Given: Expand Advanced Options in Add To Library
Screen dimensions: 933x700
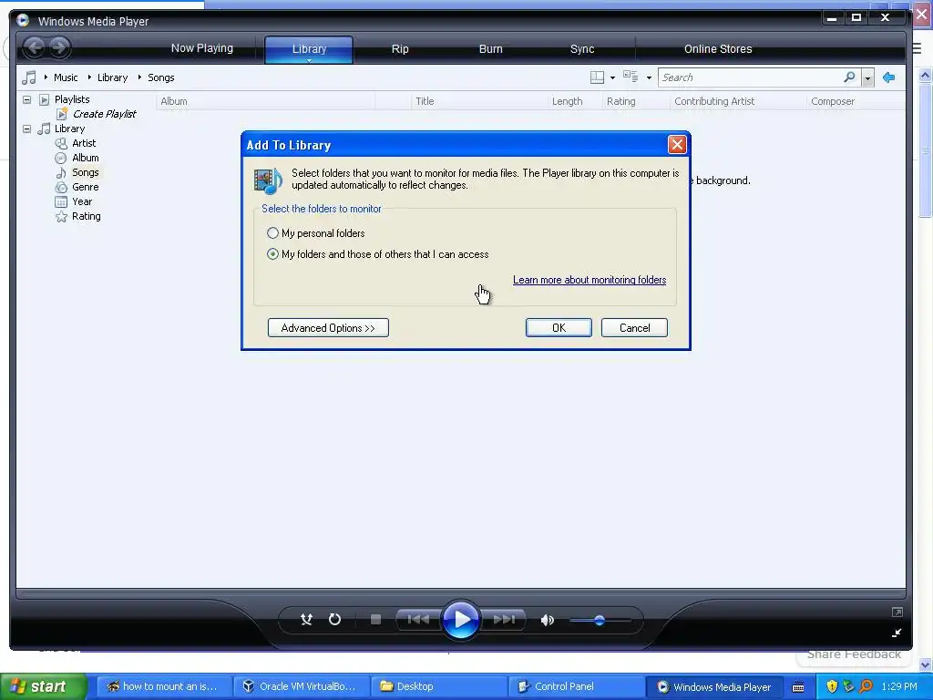Looking at the screenshot, I should 328,328.
